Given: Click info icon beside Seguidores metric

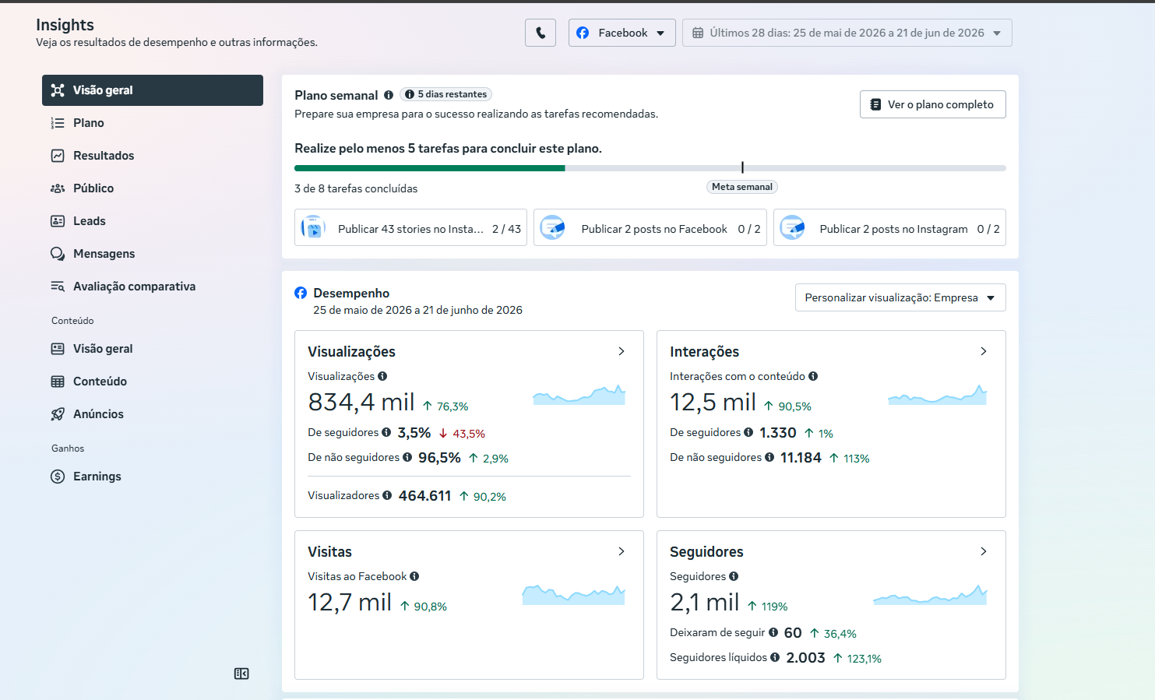Looking at the screenshot, I should (x=734, y=576).
